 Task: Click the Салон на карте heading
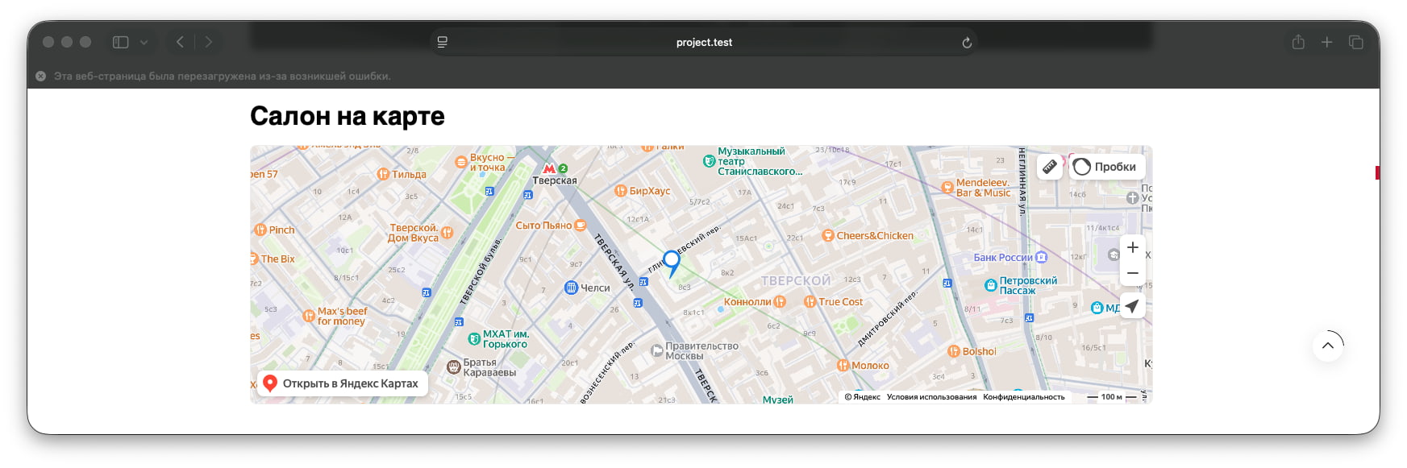click(348, 116)
